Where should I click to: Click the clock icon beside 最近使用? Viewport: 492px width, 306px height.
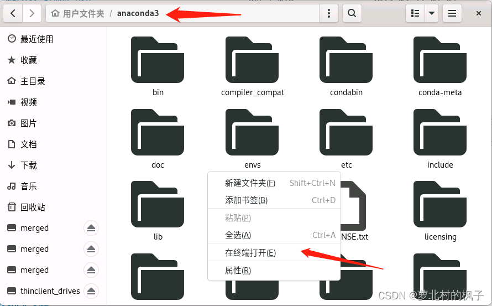(x=12, y=39)
